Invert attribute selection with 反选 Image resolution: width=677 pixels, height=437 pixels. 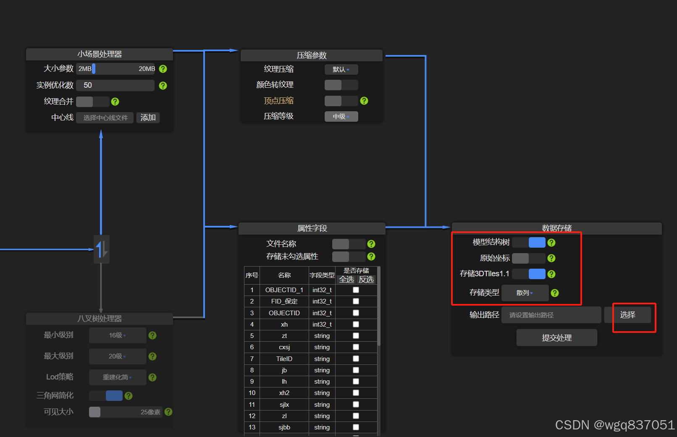click(366, 279)
